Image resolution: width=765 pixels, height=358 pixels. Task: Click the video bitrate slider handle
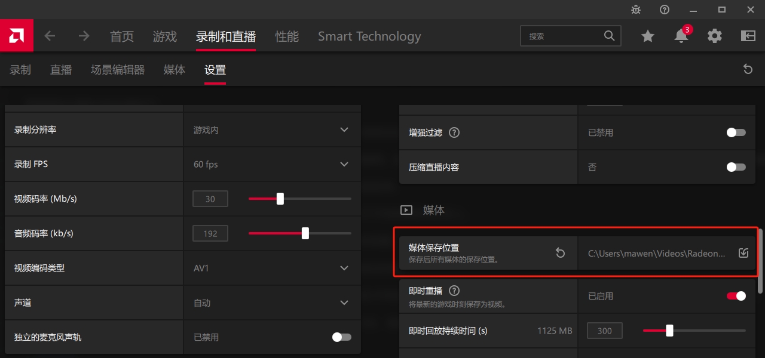pyautogui.click(x=280, y=199)
